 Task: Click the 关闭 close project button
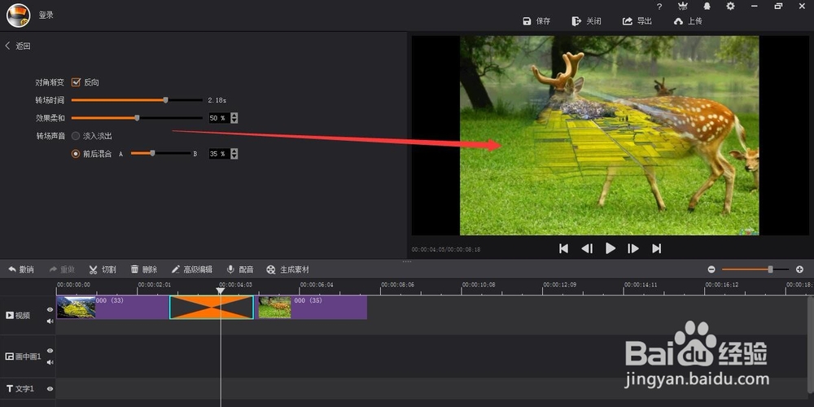(587, 21)
